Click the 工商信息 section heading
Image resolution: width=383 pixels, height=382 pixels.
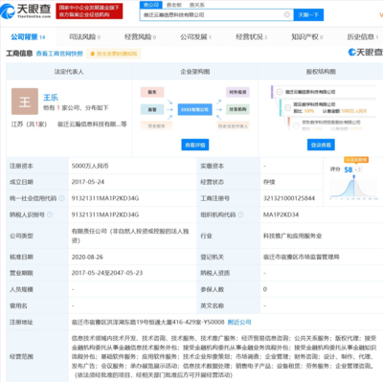click(19, 54)
